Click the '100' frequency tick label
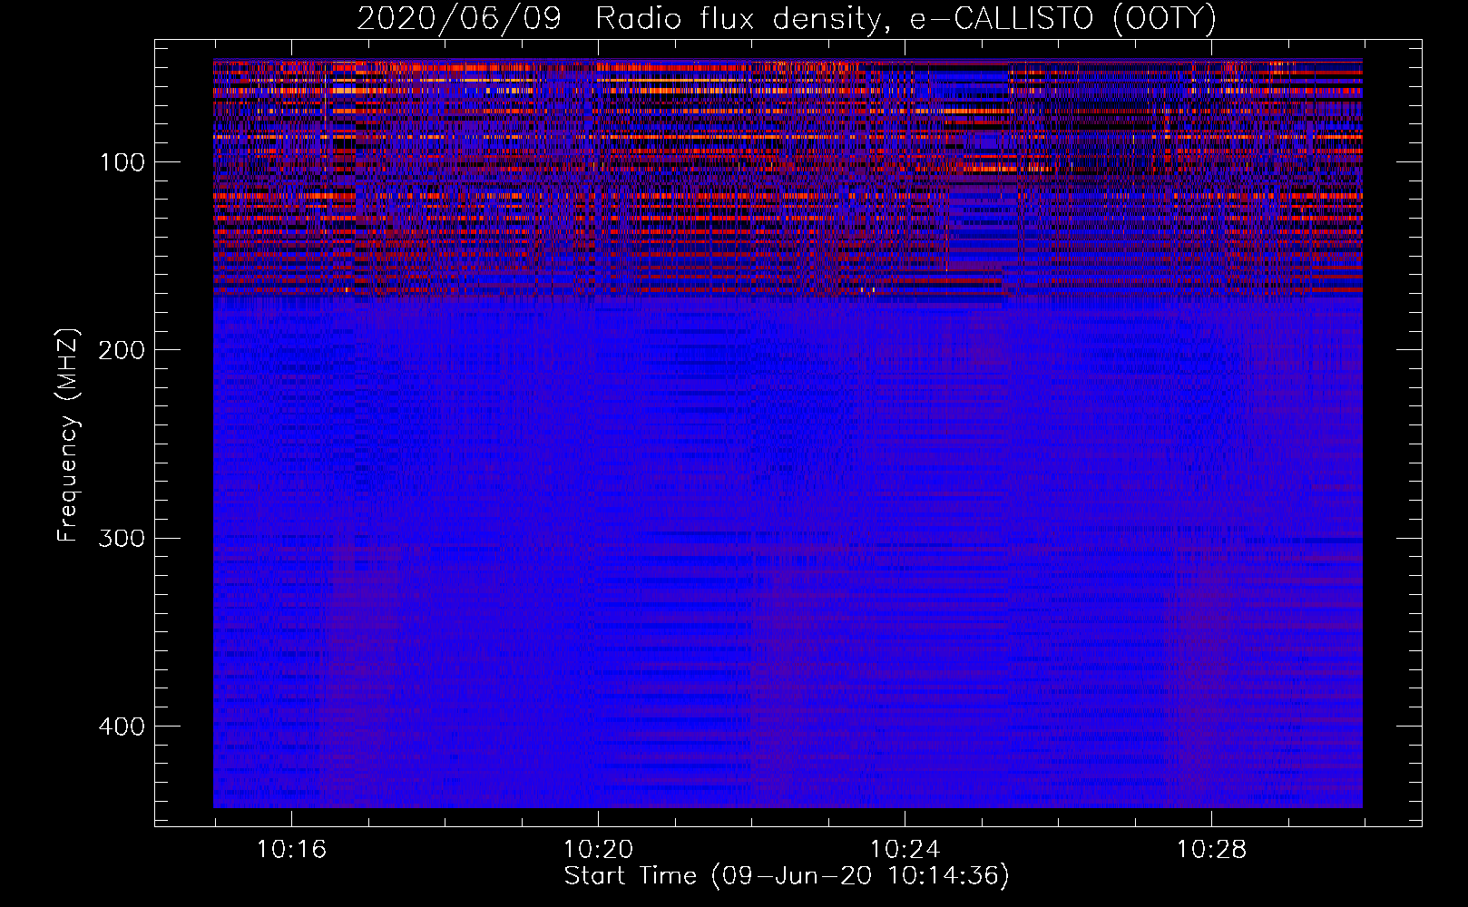1468x907 pixels. pyautogui.click(x=122, y=163)
